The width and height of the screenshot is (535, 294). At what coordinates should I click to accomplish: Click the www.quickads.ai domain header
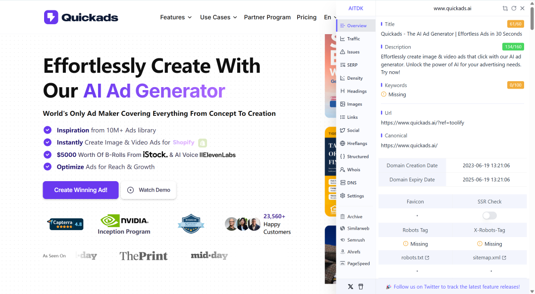pos(452,8)
